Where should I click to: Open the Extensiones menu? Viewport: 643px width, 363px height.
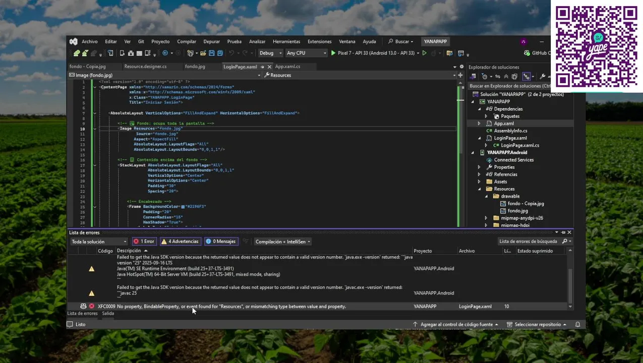point(319,41)
